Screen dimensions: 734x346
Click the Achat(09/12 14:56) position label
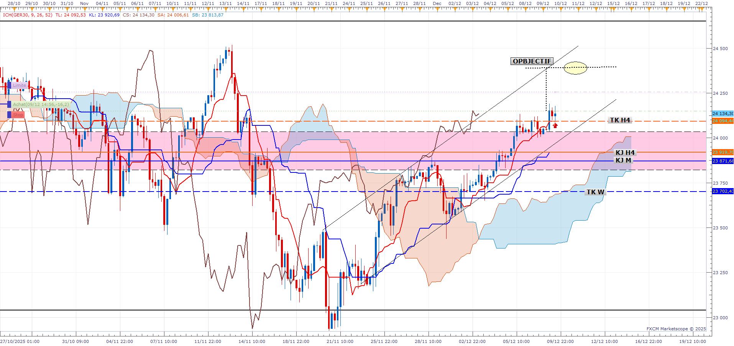pos(41,104)
